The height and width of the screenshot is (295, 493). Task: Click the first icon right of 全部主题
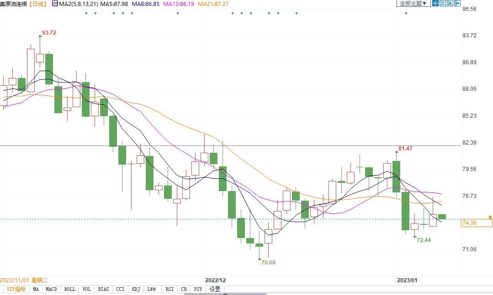435,3
